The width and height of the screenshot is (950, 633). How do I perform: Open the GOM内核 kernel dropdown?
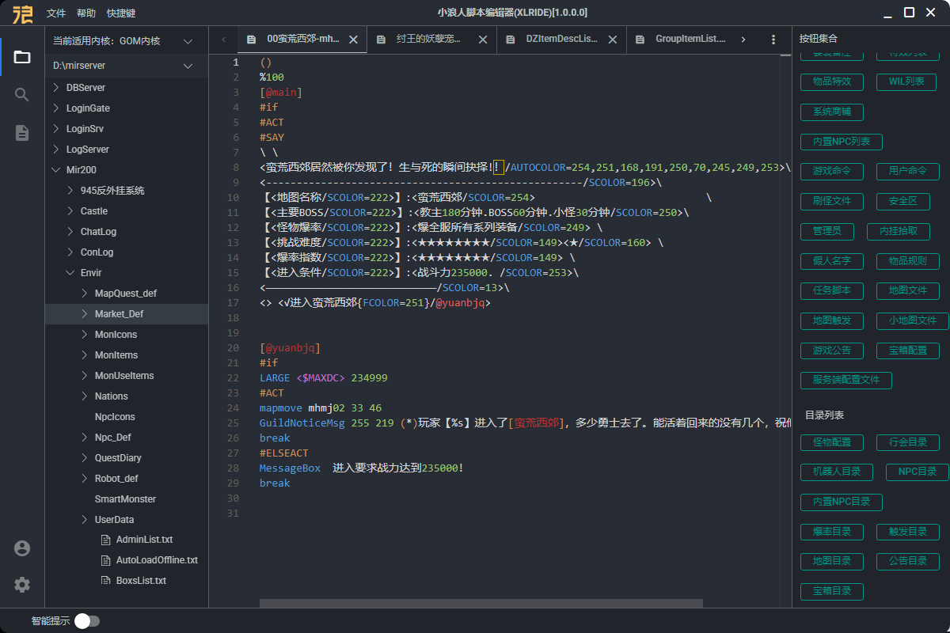(188, 41)
